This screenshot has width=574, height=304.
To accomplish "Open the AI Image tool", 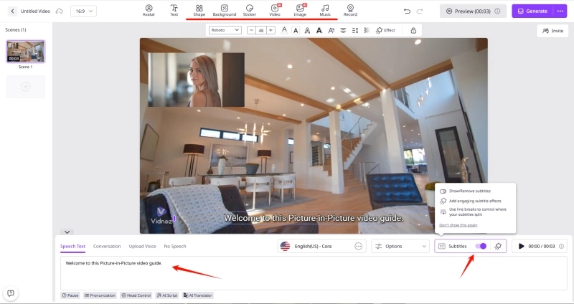I will (x=300, y=11).
